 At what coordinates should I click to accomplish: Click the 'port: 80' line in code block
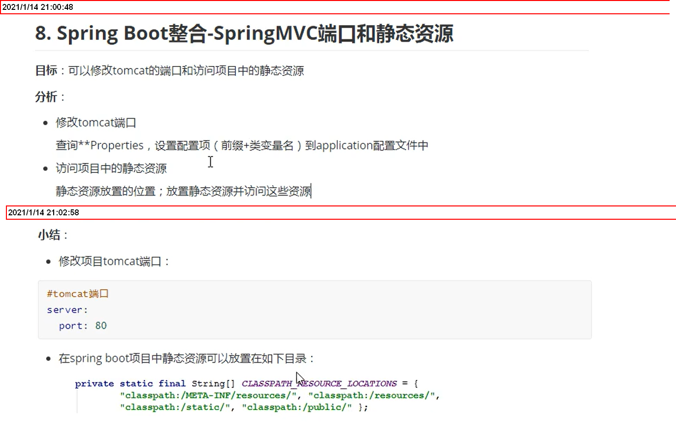[x=83, y=326]
